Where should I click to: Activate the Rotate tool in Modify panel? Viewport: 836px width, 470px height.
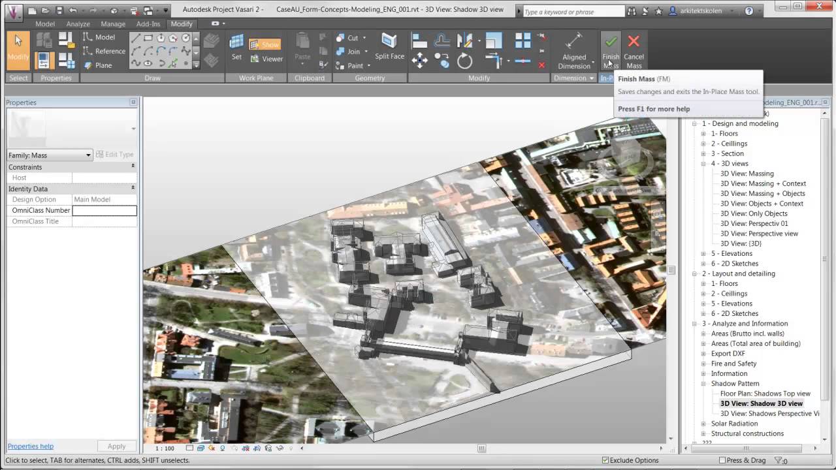[x=464, y=61]
